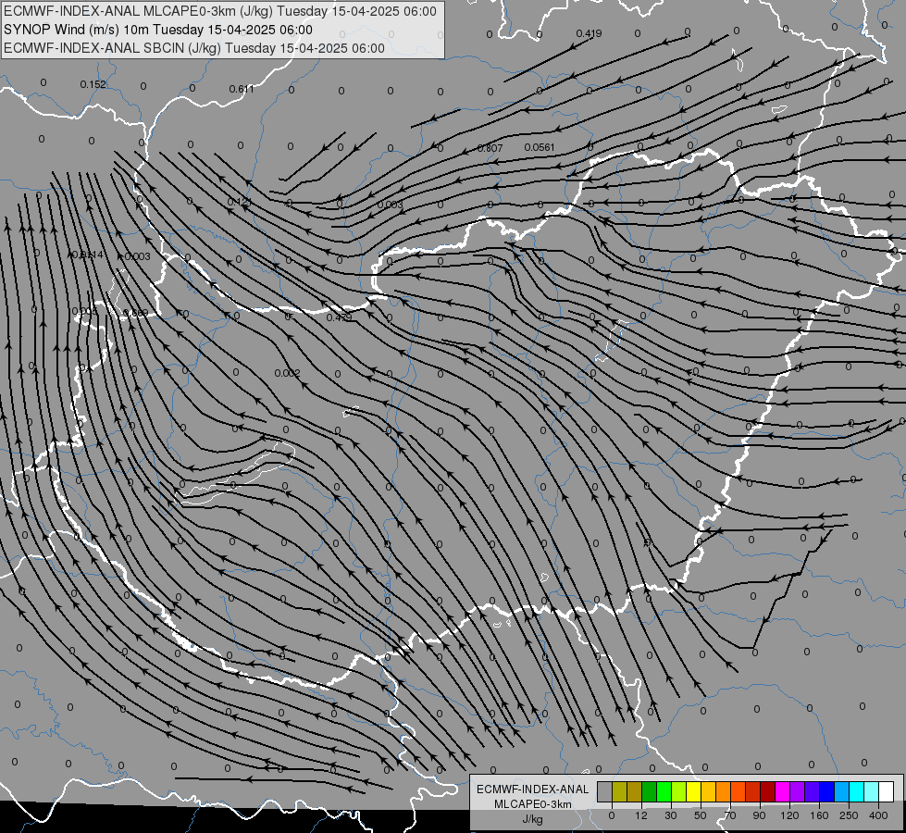Click the olive-yellow legend swatch above 0

tap(620, 791)
